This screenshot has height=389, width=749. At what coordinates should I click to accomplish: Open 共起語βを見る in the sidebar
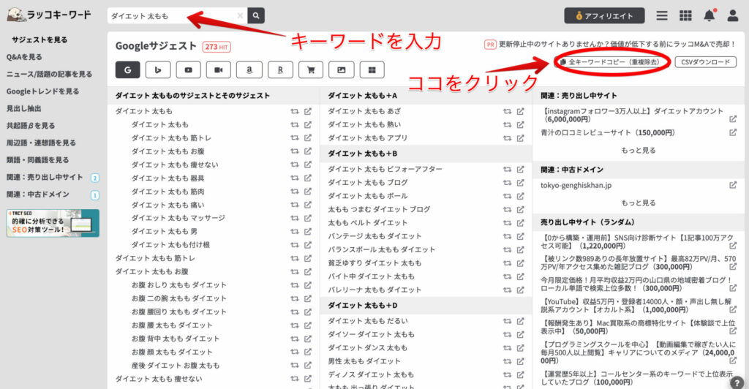click(31, 126)
